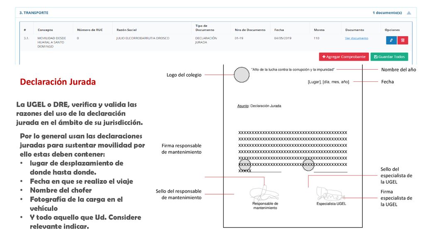Click the 'Monto' column header

319,30
